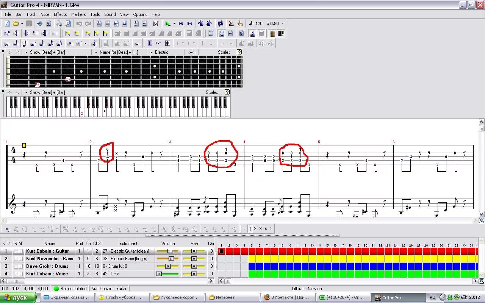The image size is (485, 303).
Task: Open the play button dropdown arrow
Action: pos(174,23)
